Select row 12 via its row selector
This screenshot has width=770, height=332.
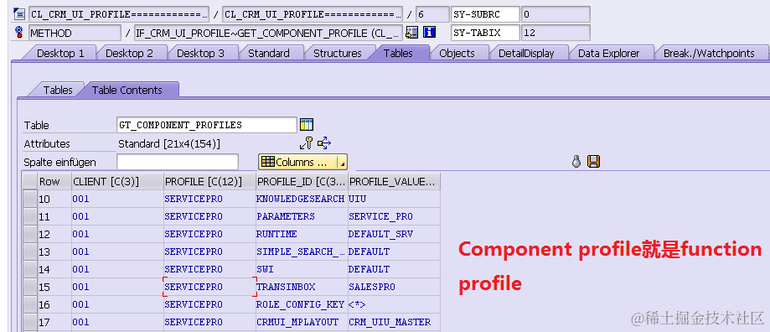30,234
